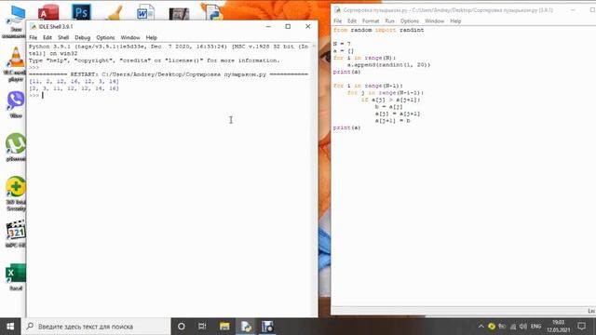The height and width of the screenshot is (335, 596).
Task: Open the Word document desktop icon
Action: pyautogui.click(x=145, y=11)
